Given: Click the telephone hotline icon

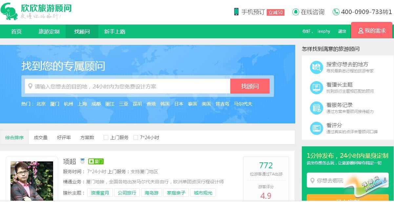Looking at the screenshot, I should coord(336,12).
